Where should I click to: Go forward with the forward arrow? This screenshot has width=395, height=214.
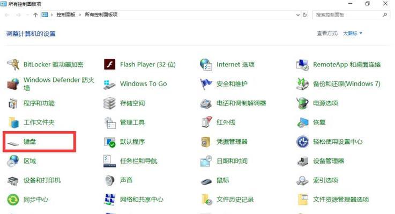tap(19, 15)
